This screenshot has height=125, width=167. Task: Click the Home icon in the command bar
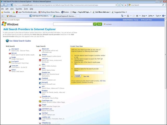click(x=122, y=16)
